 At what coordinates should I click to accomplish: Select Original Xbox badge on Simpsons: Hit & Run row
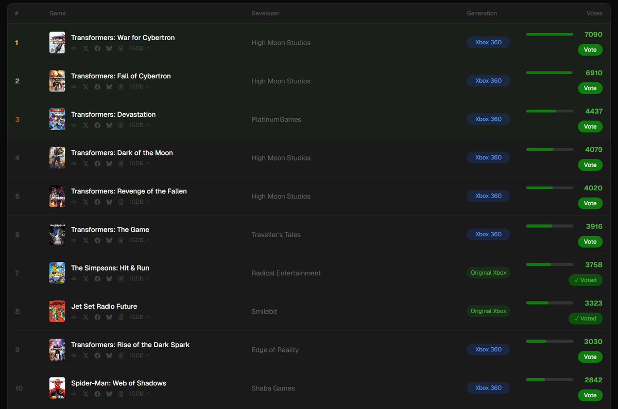488,273
